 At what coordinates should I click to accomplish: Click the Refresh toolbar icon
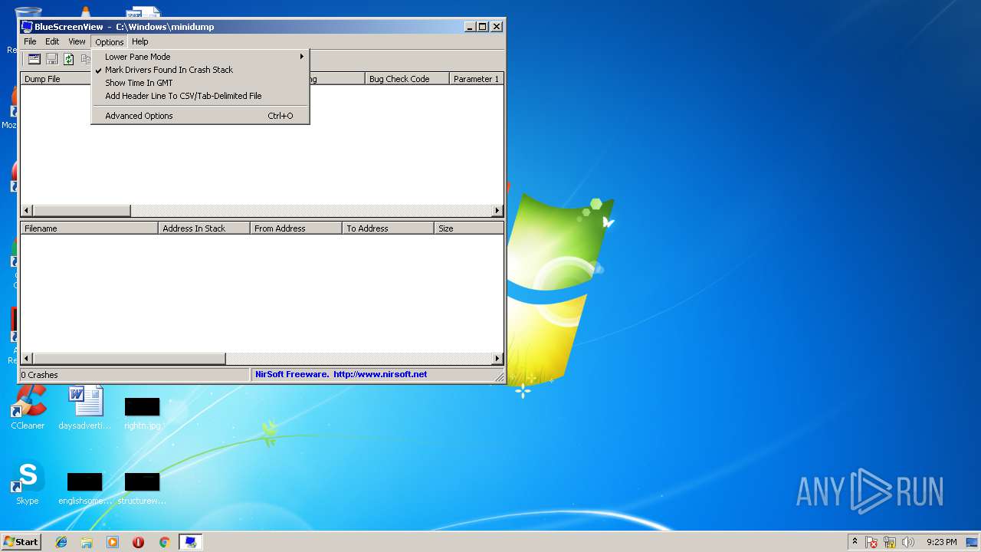point(69,59)
